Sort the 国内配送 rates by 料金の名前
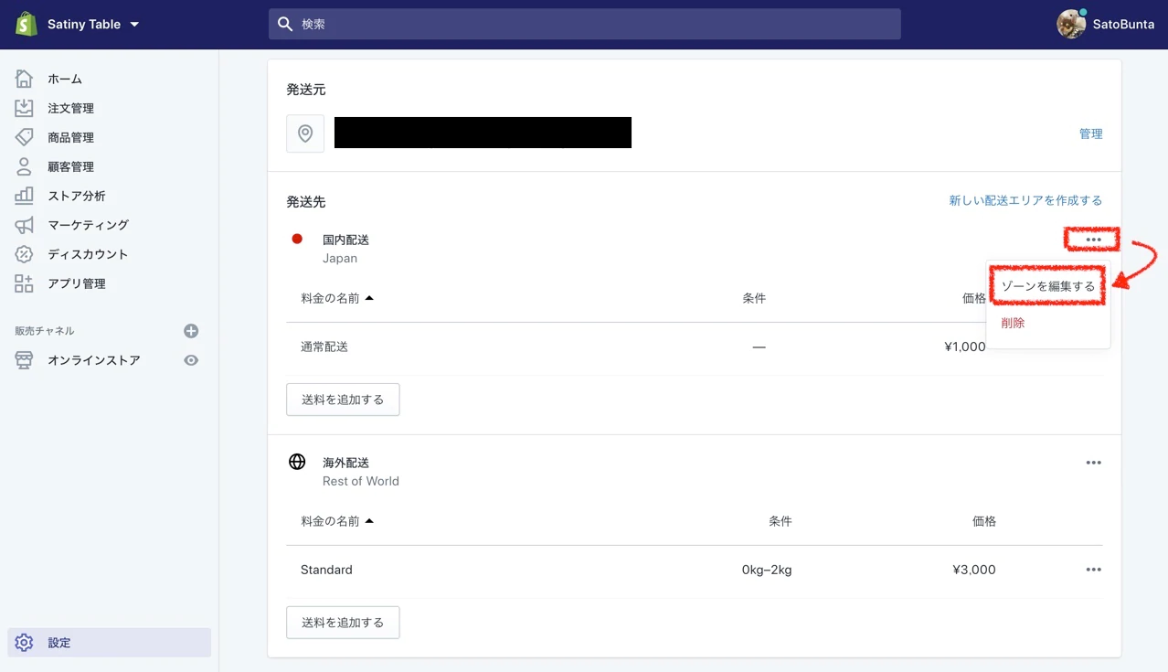 336,298
